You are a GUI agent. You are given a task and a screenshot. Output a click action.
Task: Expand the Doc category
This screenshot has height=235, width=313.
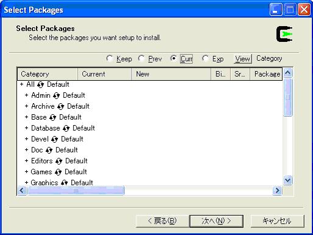[x=26, y=150]
